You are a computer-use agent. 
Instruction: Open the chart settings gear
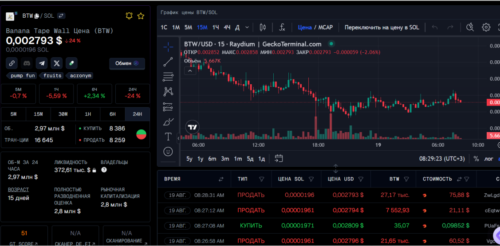(x=486, y=27)
